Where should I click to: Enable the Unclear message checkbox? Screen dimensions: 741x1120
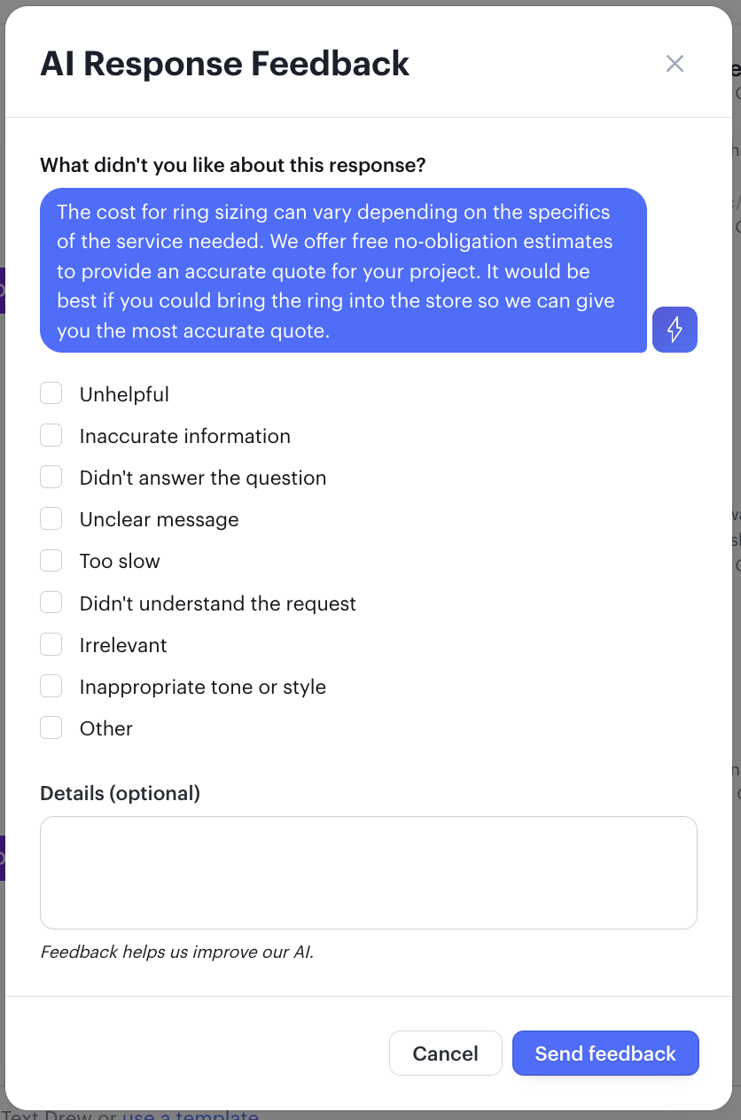pos(51,517)
